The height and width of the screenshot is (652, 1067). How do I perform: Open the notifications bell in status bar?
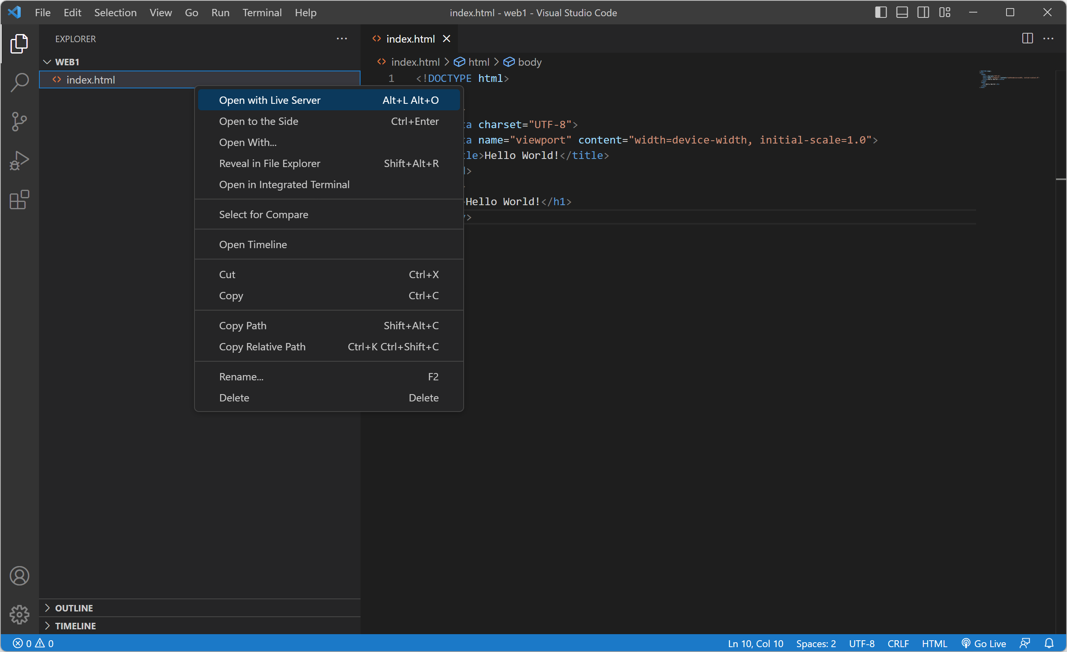coord(1048,643)
